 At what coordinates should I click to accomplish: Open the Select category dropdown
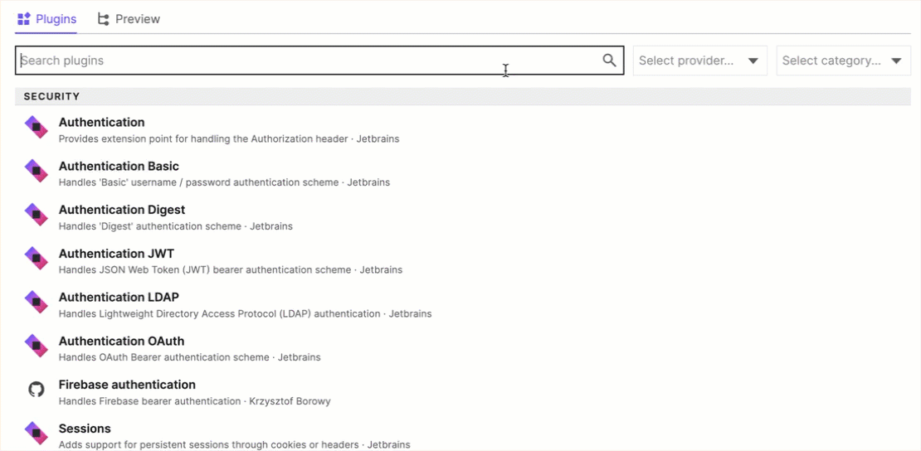(x=832, y=61)
